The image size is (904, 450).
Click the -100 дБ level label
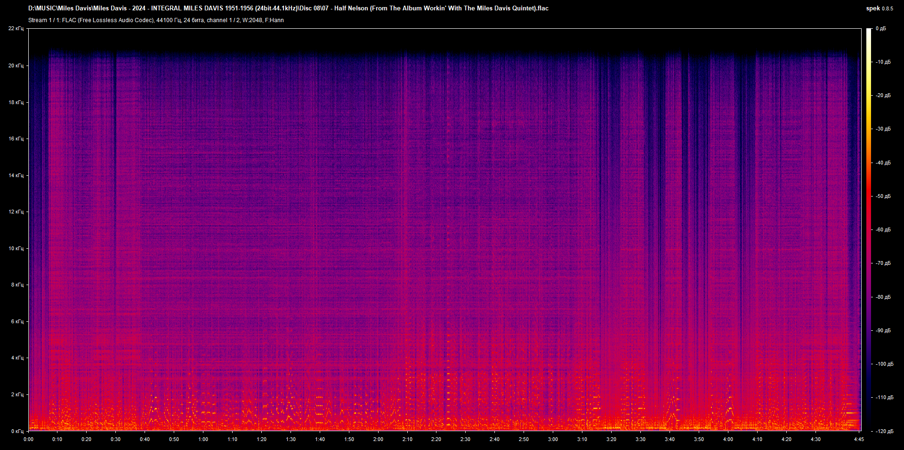tap(884, 364)
